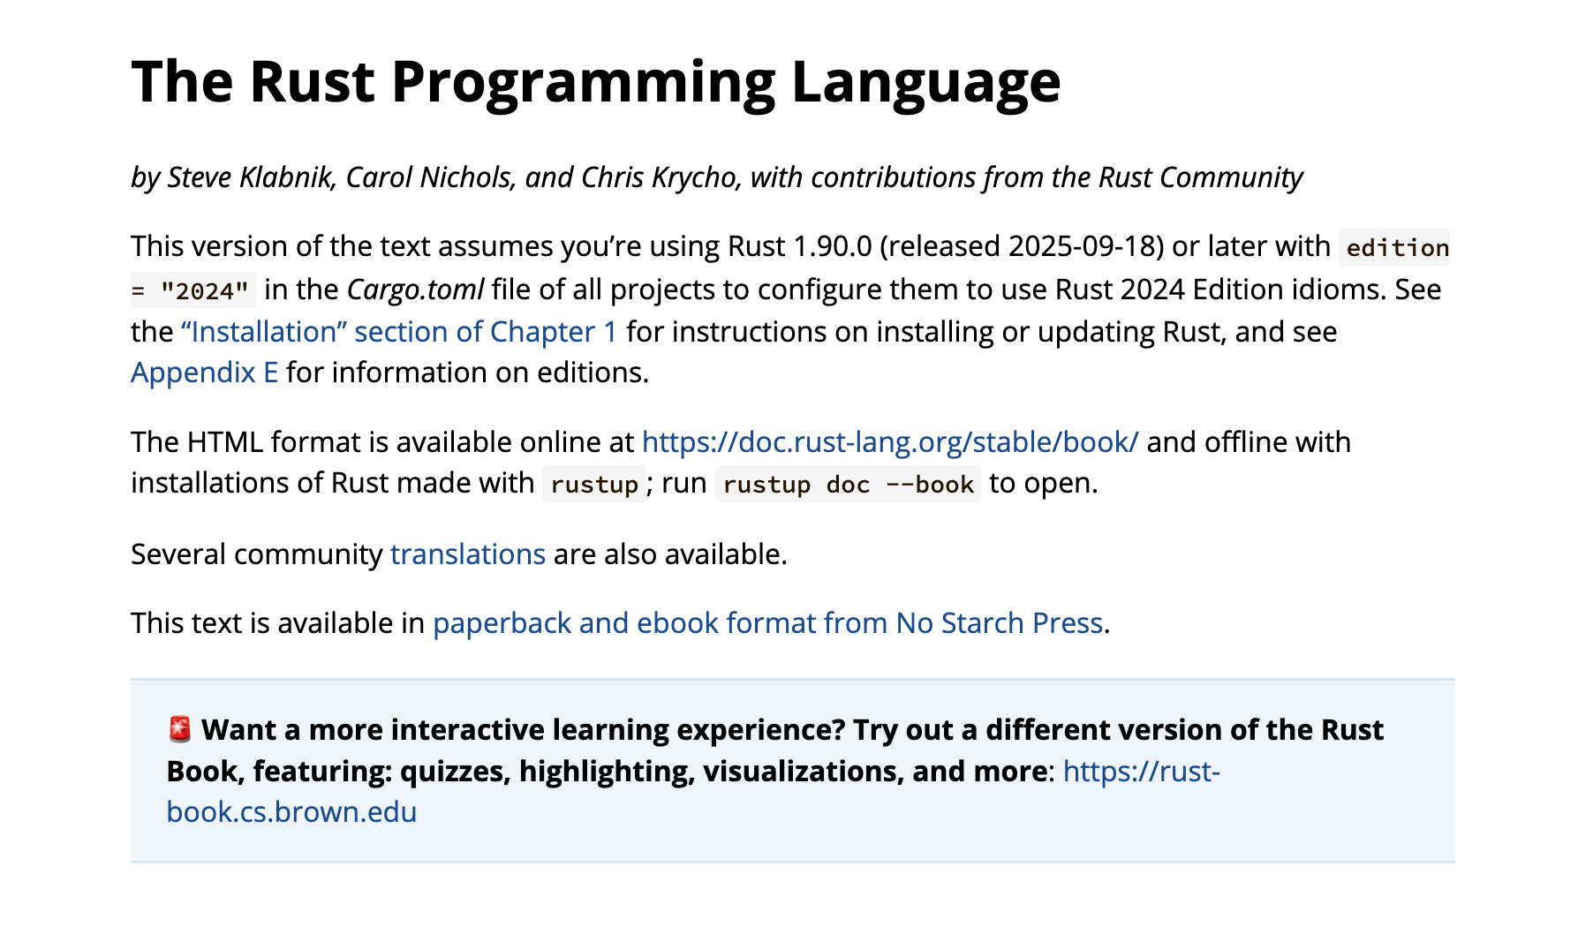Click the "Several community" text
The width and height of the screenshot is (1593, 934).
256,554
